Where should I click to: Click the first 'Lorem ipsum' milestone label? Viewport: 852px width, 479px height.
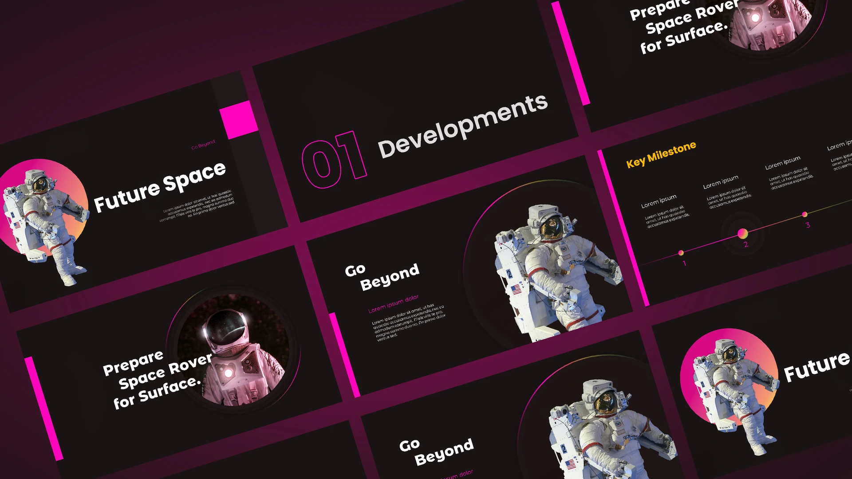[659, 201]
